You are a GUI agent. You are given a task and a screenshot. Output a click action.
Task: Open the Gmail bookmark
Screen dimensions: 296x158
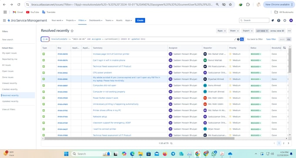(18, 12)
